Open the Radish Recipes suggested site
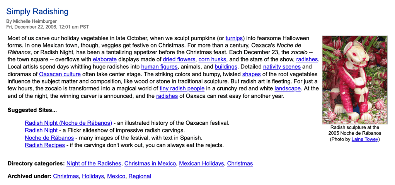Image resolution: width=395 pixels, height=185 pixels. pyautogui.click(x=45, y=145)
